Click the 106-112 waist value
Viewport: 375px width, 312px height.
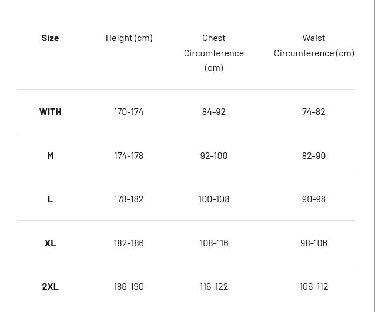(313, 286)
